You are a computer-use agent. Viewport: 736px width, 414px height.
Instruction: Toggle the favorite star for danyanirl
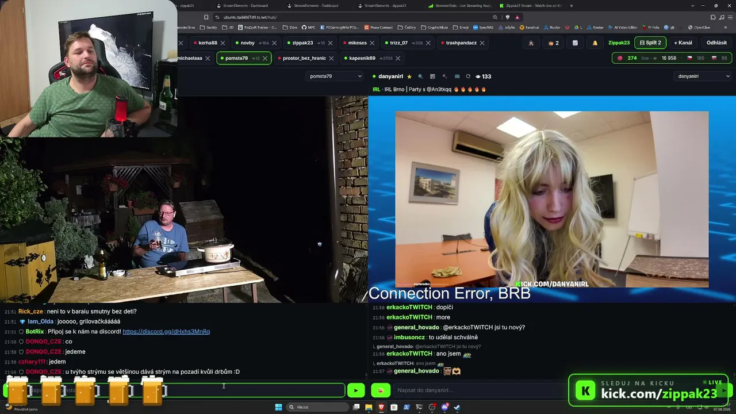point(409,76)
